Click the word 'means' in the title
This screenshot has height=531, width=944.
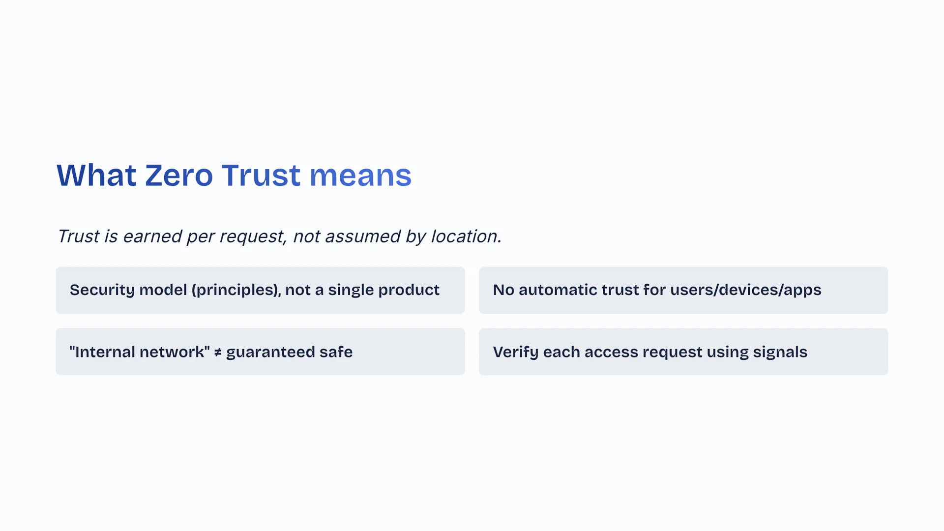pyautogui.click(x=360, y=176)
